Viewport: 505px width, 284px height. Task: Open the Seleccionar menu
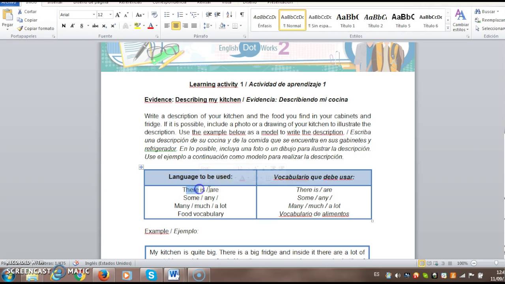tap(490, 28)
